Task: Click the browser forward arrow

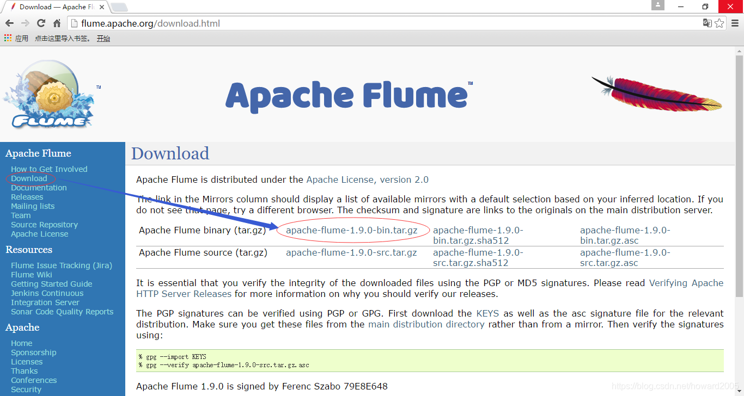Action: 25,23
